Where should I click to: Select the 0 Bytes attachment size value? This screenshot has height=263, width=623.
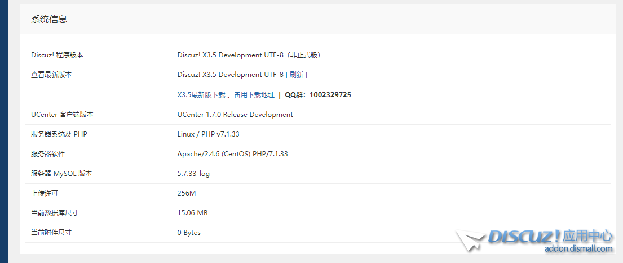coord(189,233)
